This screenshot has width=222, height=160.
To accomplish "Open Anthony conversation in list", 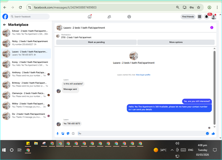I will [x=26, y=74].
